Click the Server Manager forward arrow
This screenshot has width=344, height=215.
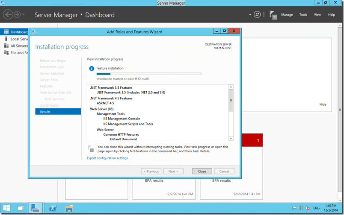pos(17,15)
